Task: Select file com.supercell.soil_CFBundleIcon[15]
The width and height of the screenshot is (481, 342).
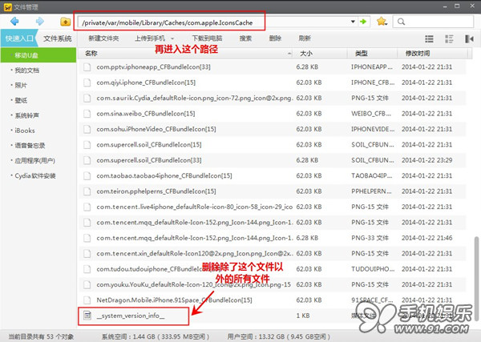Action: tap(273, 145)
